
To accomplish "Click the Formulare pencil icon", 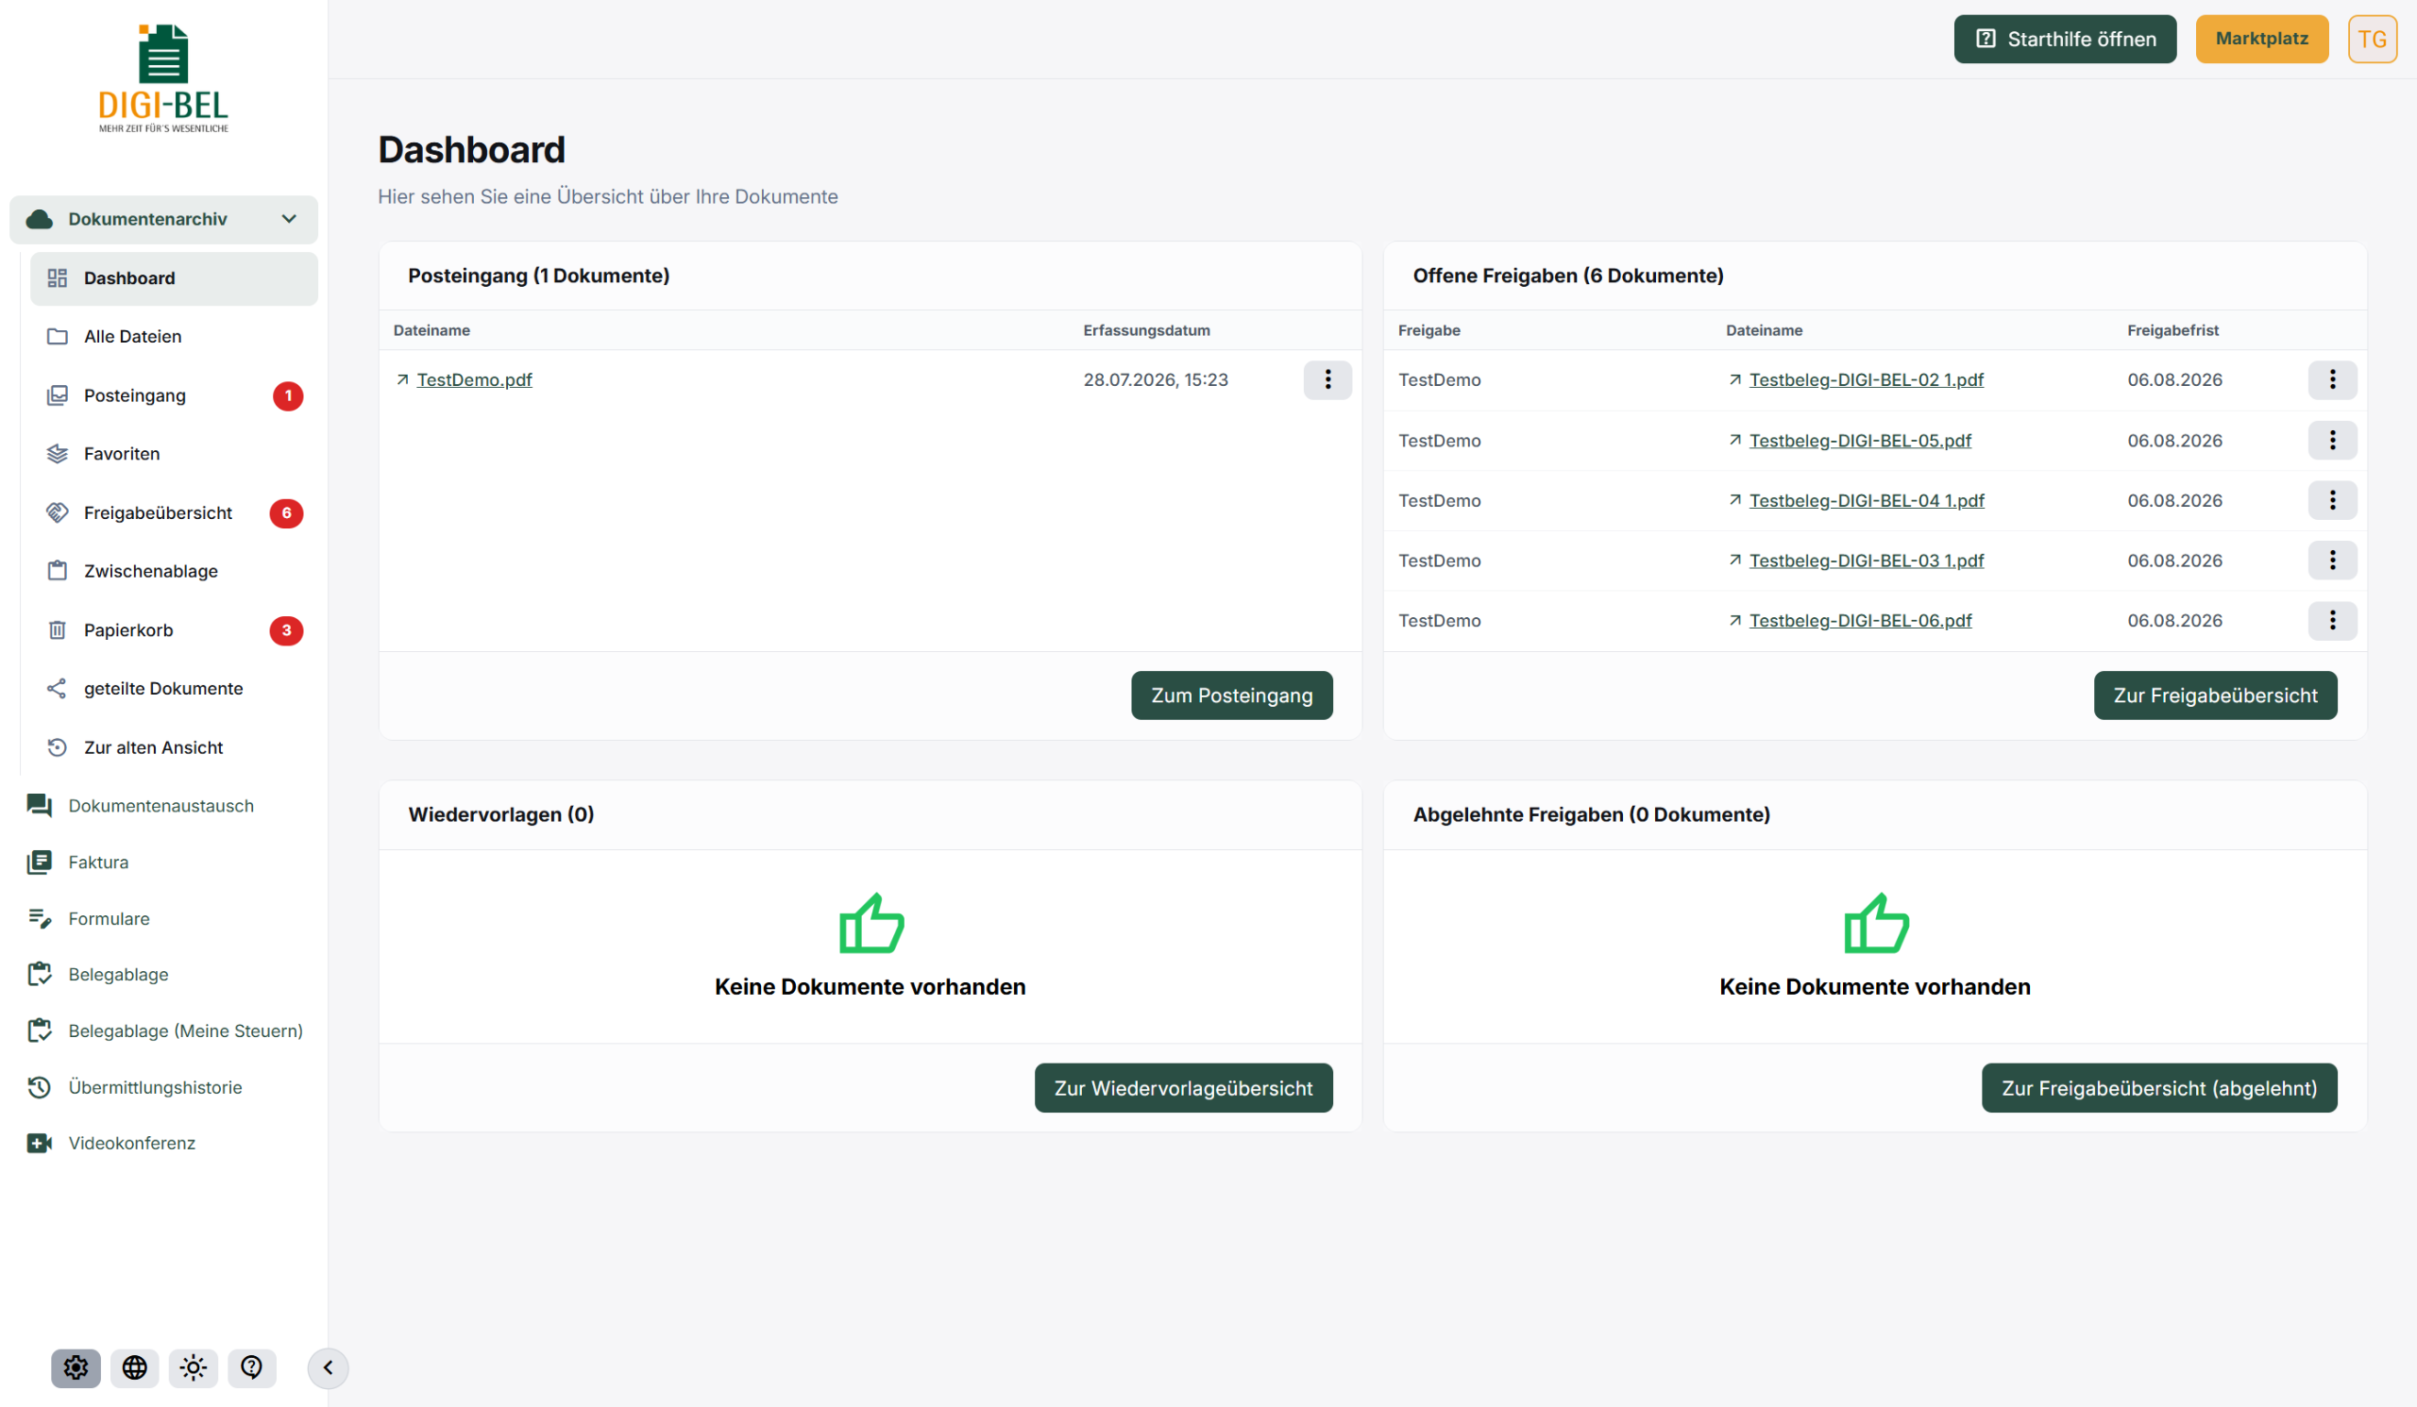I will coord(40,919).
